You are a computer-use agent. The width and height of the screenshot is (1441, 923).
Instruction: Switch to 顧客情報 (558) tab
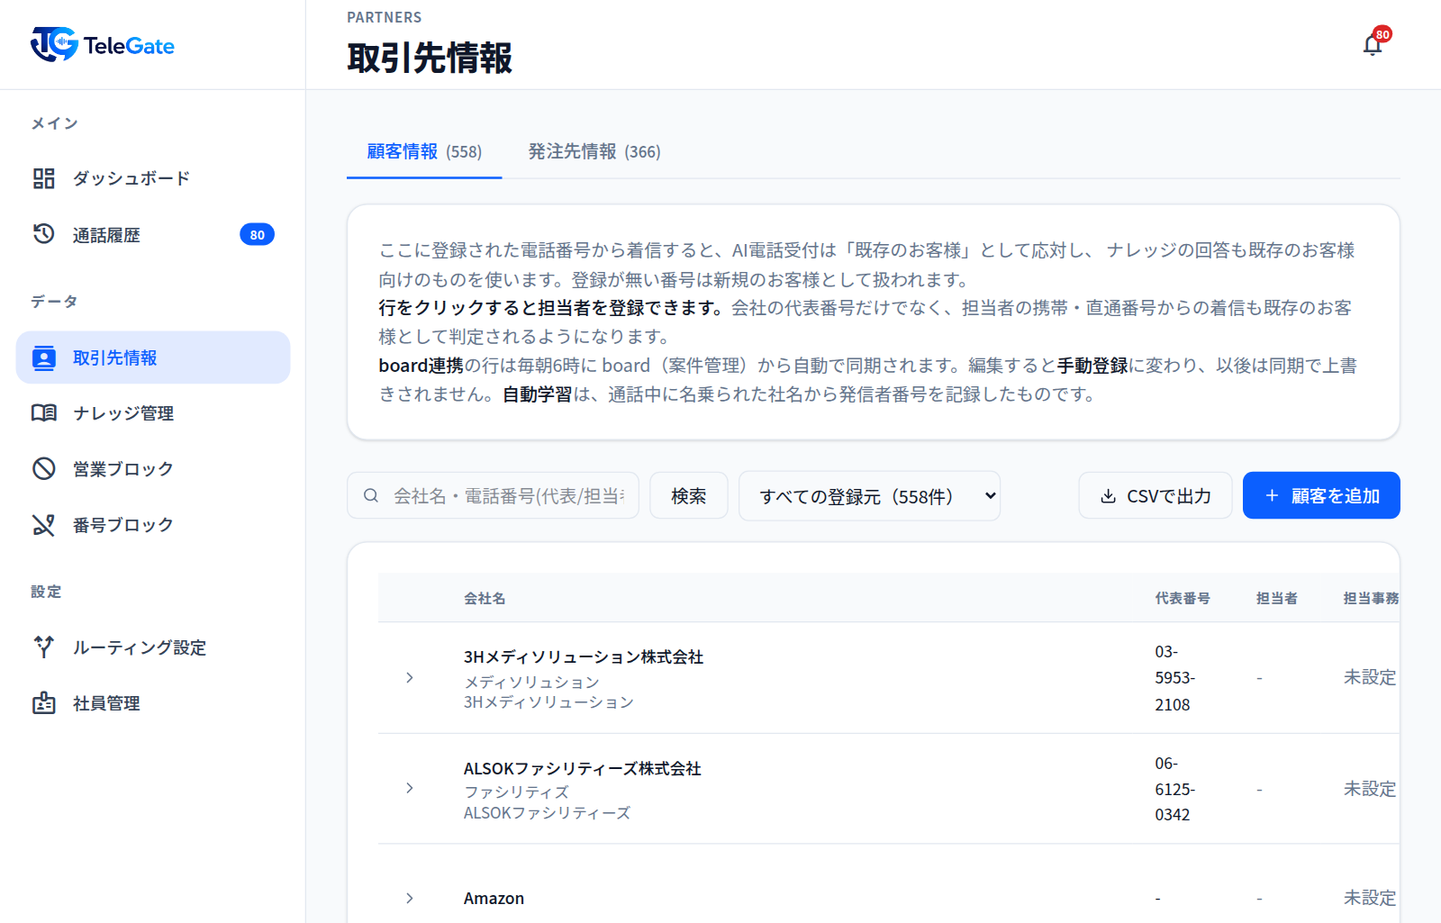424,152
